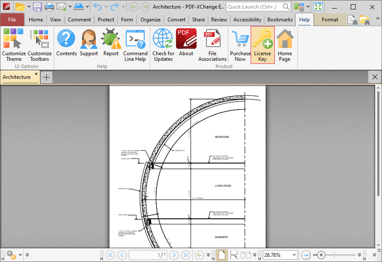Add a new document tab
Image resolution: width=382 pixels, height=262 pixels.
[46, 78]
